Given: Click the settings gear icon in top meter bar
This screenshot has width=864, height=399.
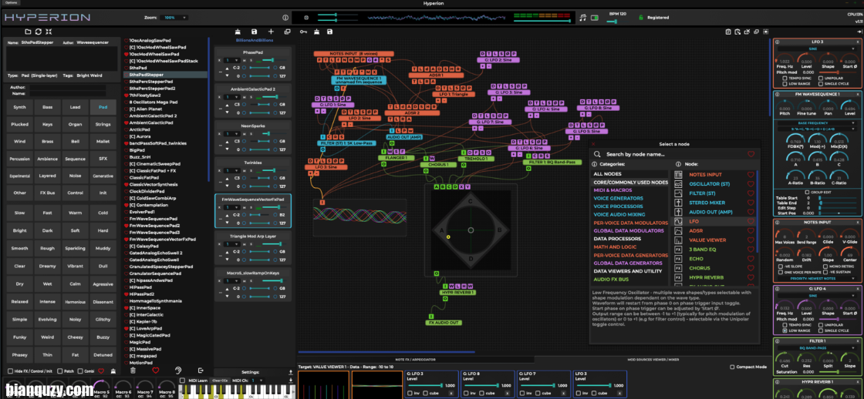Looking at the screenshot, I should coord(306,18).
